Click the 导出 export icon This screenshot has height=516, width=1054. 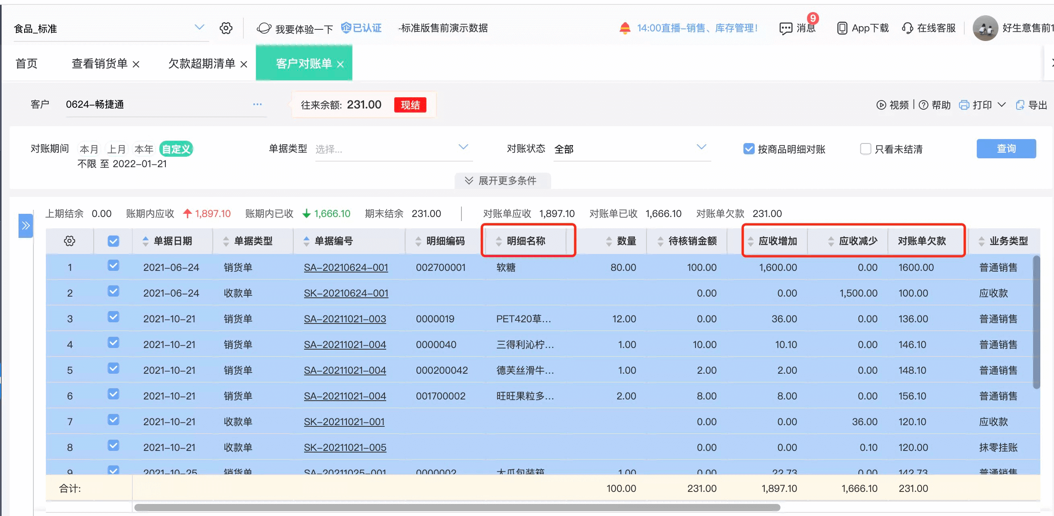coord(1020,105)
